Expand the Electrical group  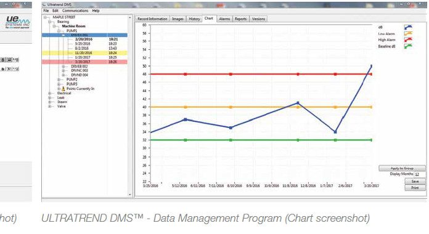click(50, 93)
